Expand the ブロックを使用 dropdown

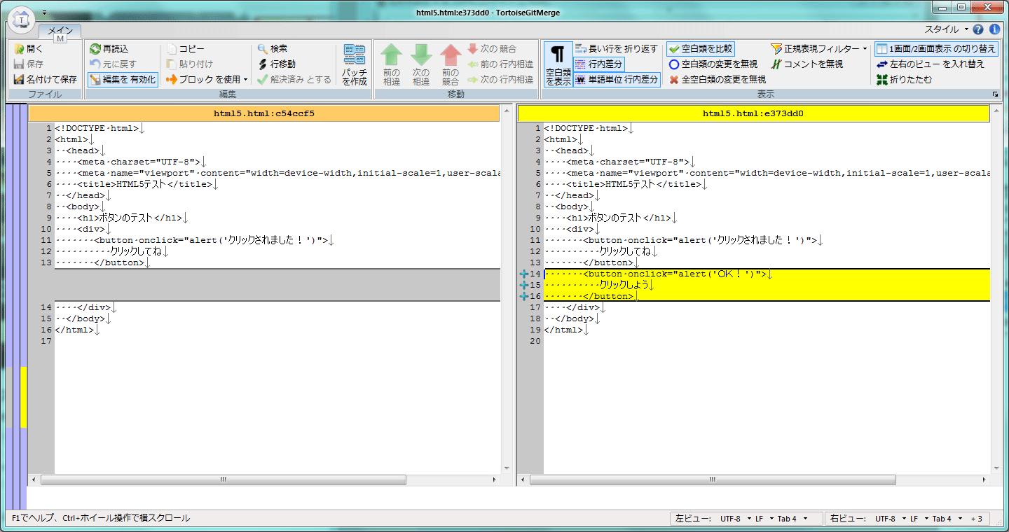(245, 80)
